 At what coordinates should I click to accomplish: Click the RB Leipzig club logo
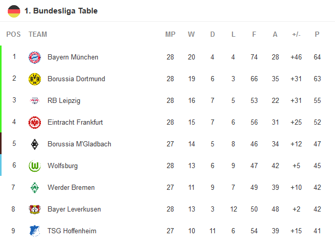click(35, 100)
